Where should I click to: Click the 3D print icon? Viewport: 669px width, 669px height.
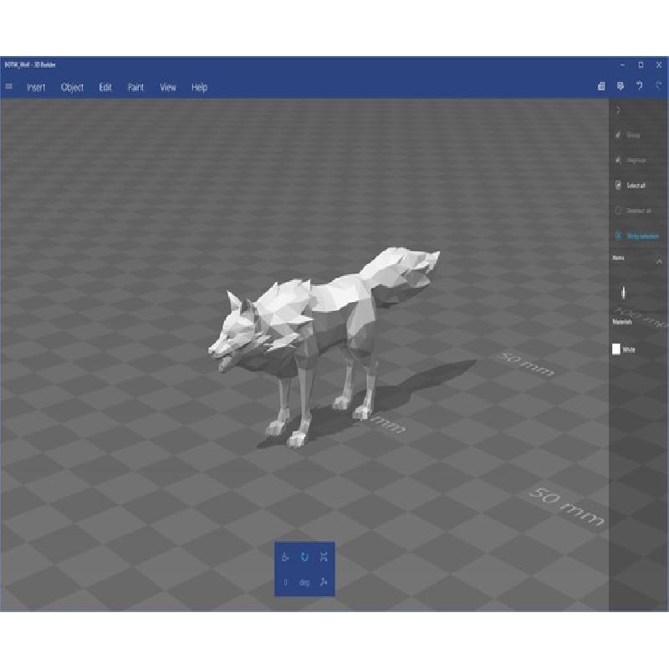click(620, 86)
